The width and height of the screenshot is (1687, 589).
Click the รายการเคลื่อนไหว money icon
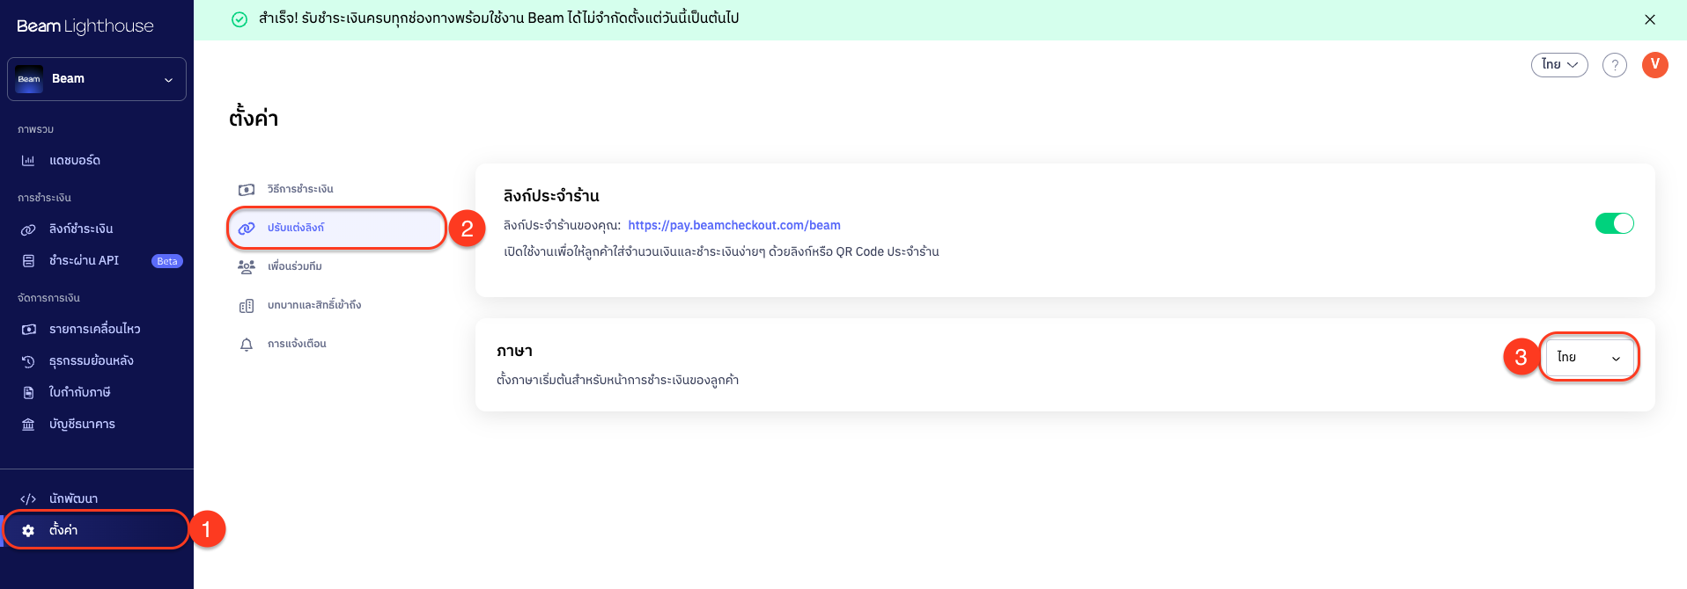click(x=28, y=330)
